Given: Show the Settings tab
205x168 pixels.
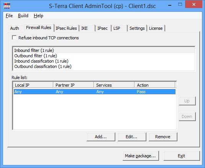Looking at the screenshot, I should [137, 28].
